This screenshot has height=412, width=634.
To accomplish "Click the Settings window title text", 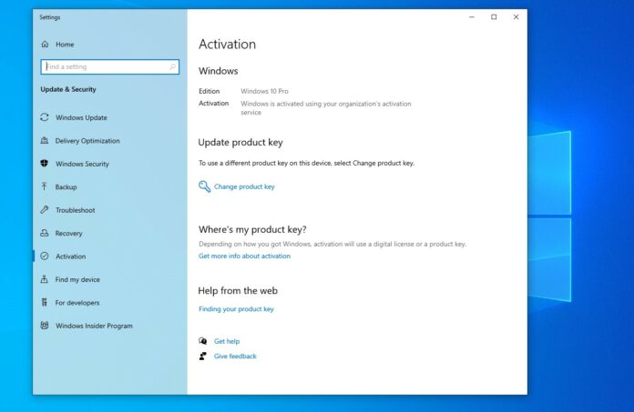I will pos(50,17).
